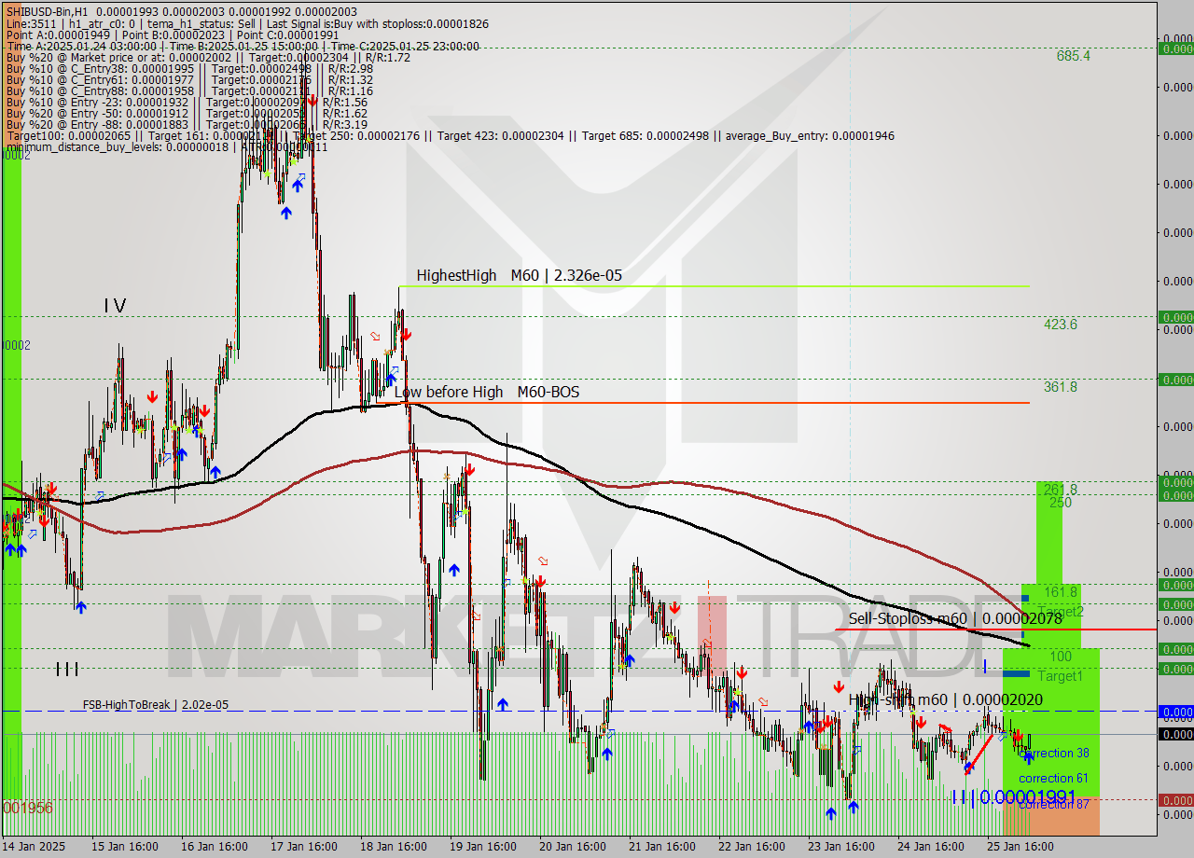Select the 25 Jan 16:00 time label
Viewport: 1194px width, 858px height.
1020,847
